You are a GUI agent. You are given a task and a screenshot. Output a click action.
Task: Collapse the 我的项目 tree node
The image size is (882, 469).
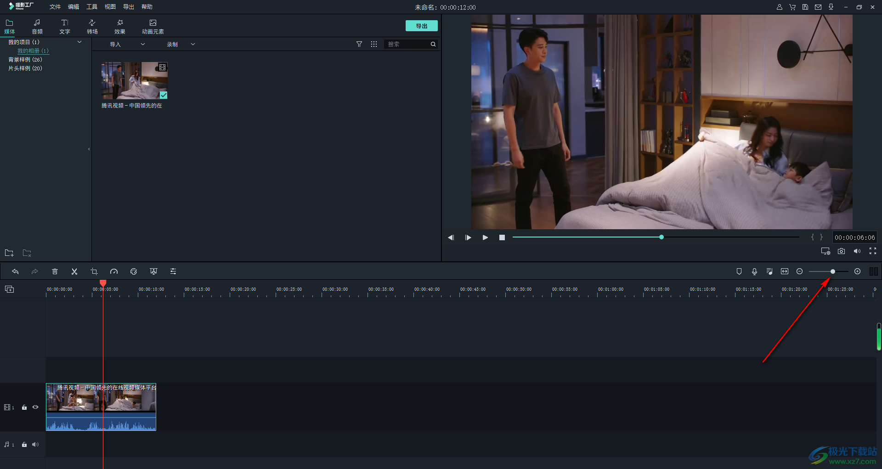(x=79, y=42)
